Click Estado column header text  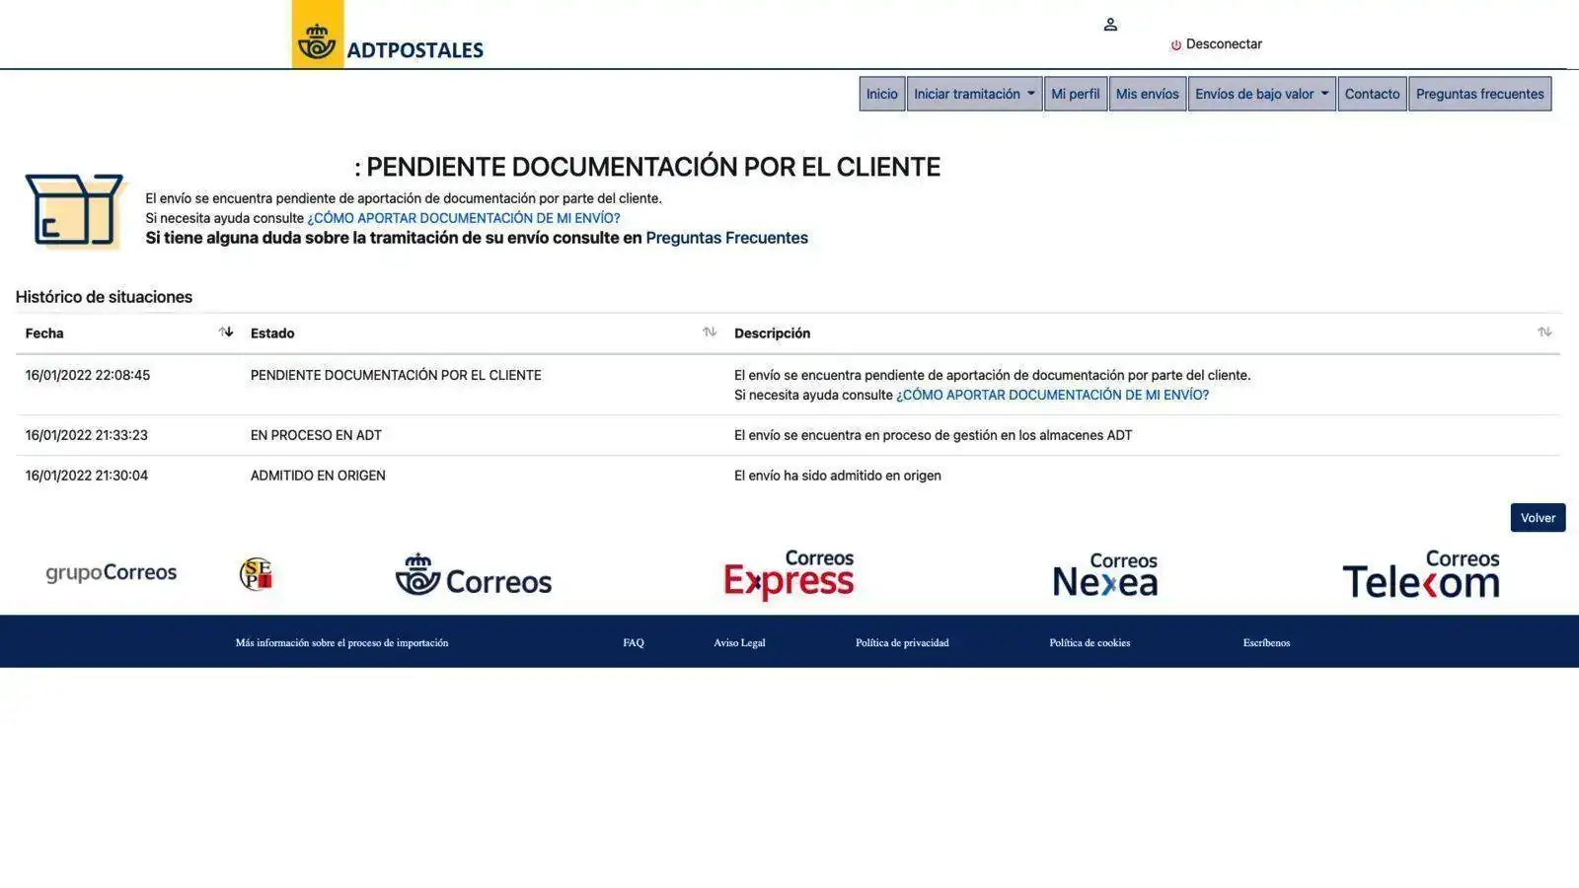[x=272, y=333]
